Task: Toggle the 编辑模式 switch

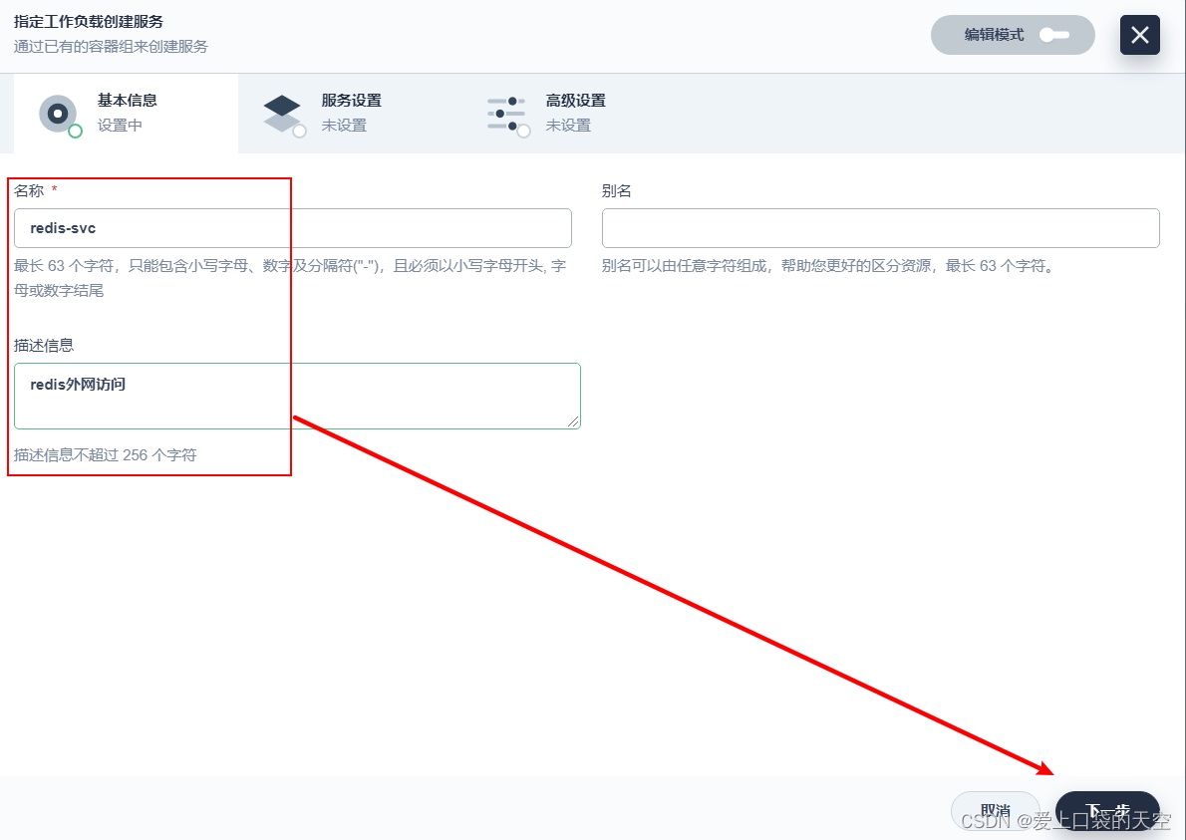Action: pyautogui.click(x=1053, y=35)
